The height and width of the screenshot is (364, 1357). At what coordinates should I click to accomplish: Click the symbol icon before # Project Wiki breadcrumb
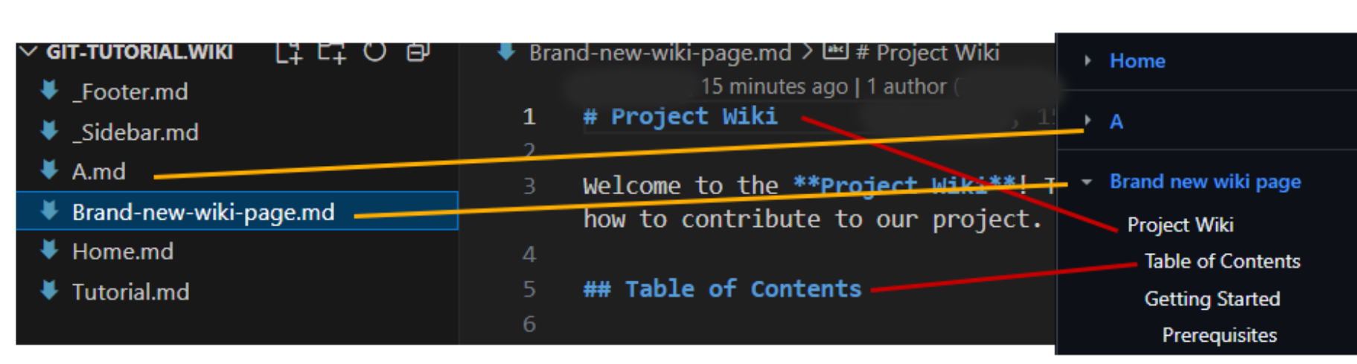coord(835,51)
